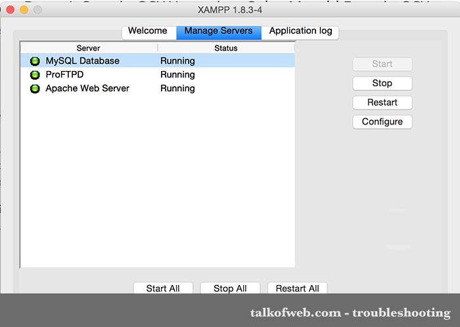The image size is (460, 327).
Task: Click Stop All servers button
Action: point(230,288)
